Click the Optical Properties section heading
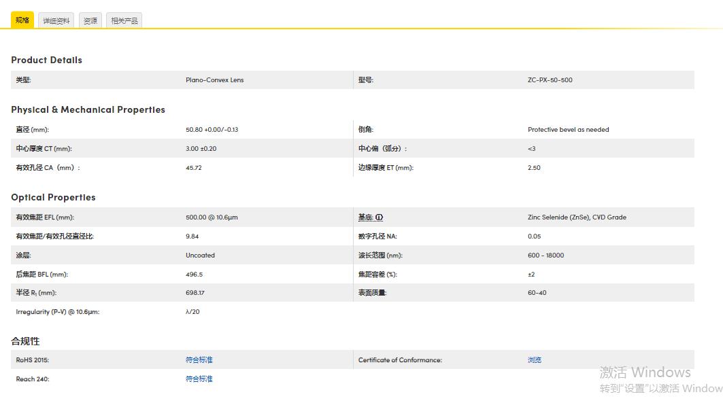Screen dimensions: 723x405 54,197
